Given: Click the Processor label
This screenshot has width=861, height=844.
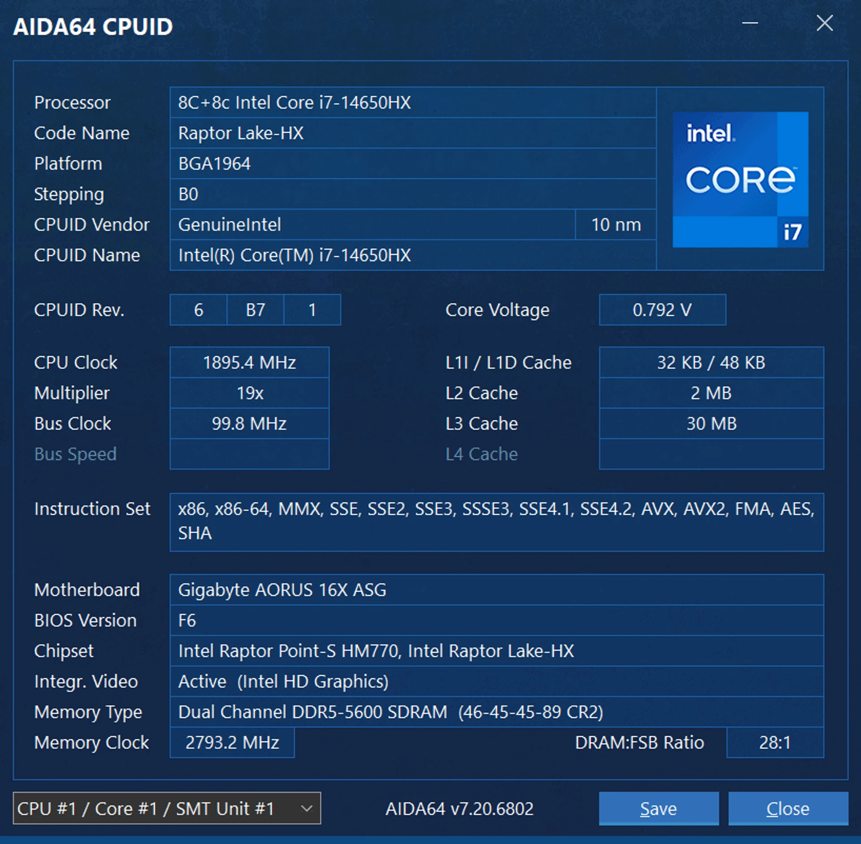Looking at the screenshot, I should click(x=72, y=103).
